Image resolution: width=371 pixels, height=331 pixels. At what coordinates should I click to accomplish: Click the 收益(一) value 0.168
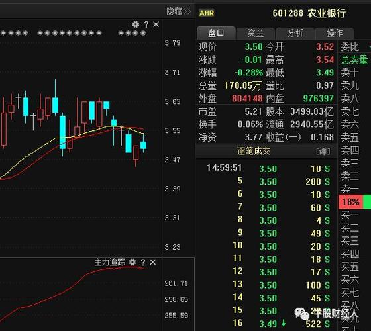322,137
